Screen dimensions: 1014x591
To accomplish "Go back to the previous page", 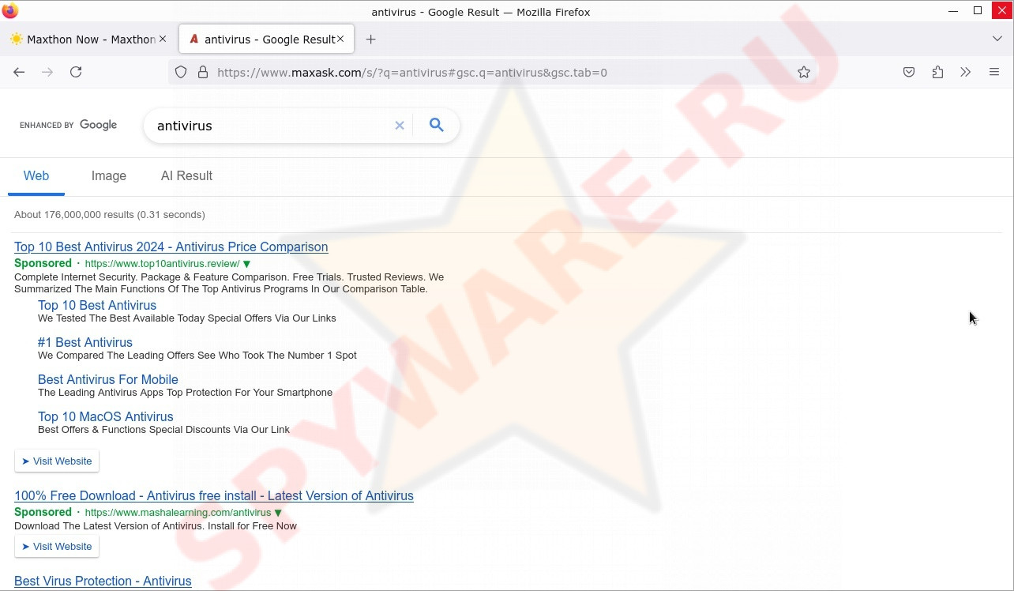I will [x=19, y=72].
